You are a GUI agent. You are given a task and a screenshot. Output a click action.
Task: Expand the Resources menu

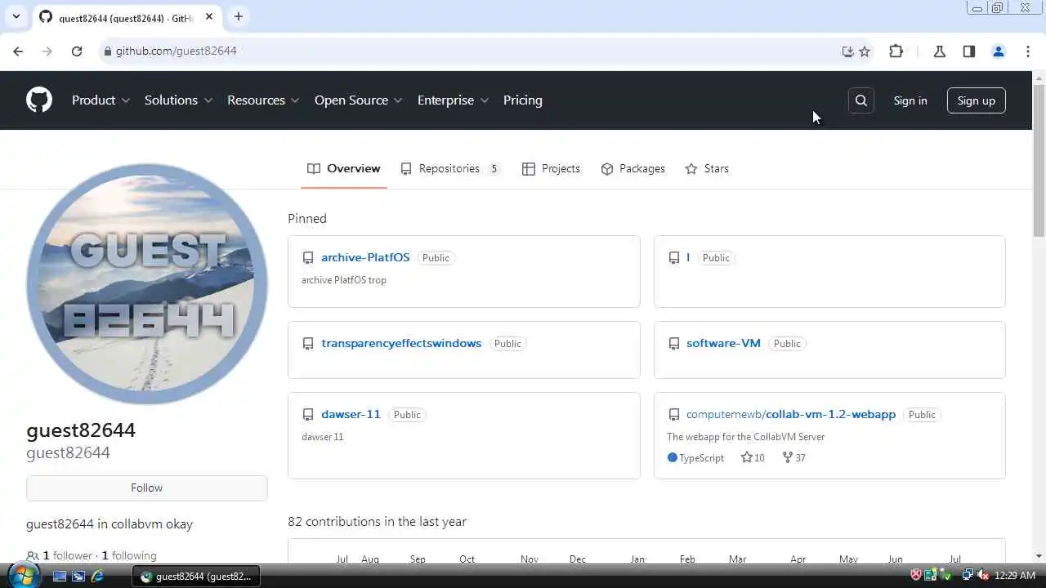coord(263,100)
